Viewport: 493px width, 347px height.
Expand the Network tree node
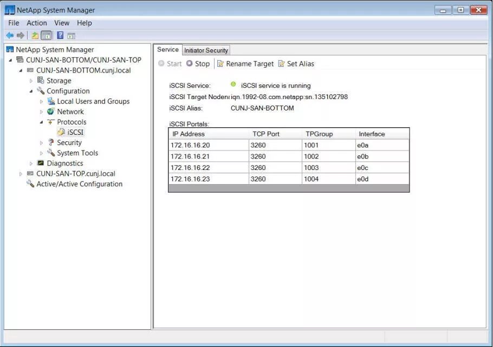coord(42,112)
